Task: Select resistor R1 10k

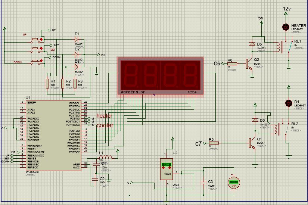Action: pyautogui.click(x=48, y=83)
